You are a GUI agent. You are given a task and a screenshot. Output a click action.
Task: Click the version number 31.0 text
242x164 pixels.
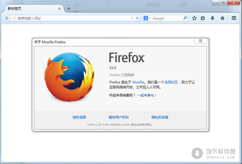coord(113,67)
